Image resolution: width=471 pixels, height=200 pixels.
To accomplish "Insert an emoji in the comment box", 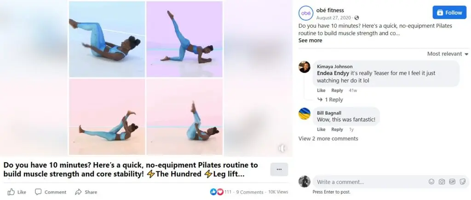I will tap(431, 182).
